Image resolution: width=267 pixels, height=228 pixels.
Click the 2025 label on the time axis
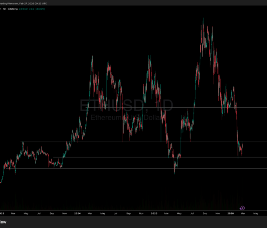tap(154, 213)
